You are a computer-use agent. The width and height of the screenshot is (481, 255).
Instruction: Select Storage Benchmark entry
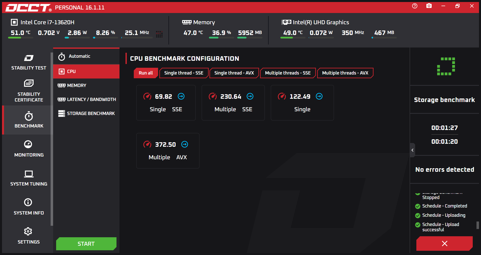click(86, 113)
